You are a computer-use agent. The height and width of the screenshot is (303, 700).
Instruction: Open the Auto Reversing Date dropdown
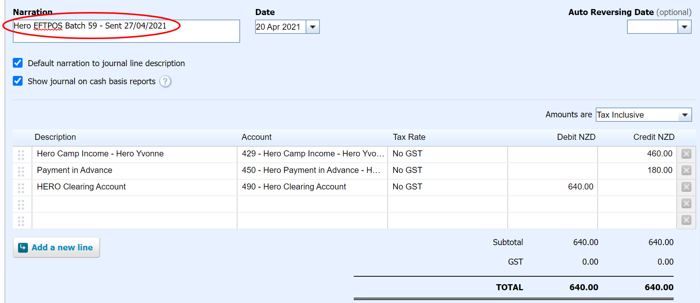(684, 27)
